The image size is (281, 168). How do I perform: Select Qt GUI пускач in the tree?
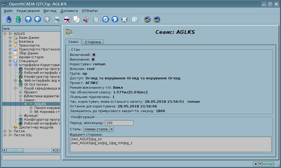click(x=36, y=85)
